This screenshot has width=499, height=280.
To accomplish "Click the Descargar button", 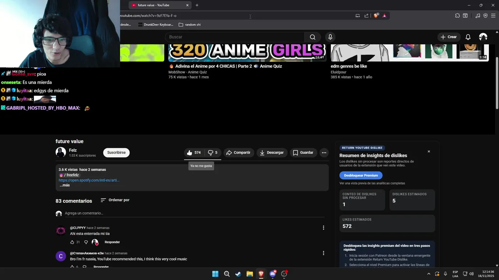I will [x=272, y=152].
